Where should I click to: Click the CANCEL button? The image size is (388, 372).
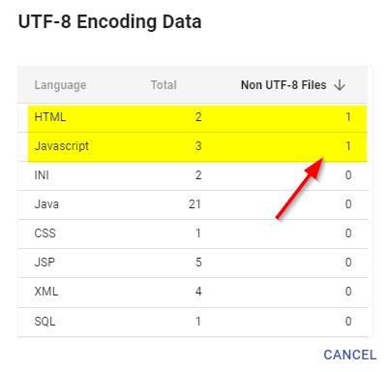350,355
